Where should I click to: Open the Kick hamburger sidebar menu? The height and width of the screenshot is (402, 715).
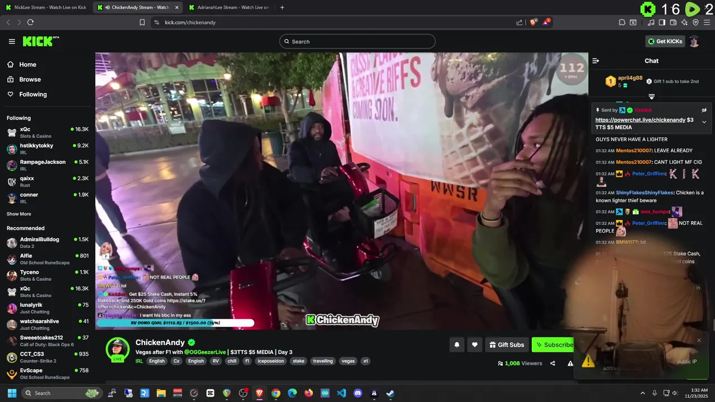(12, 41)
